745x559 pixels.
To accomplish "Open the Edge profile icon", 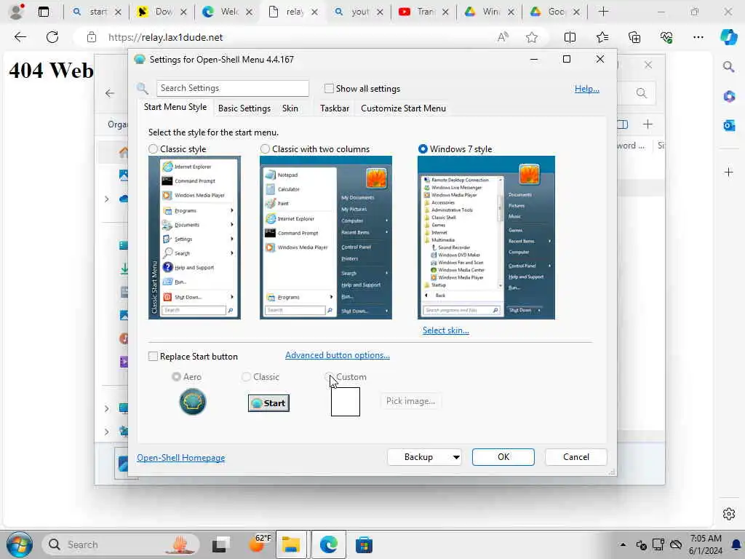I will (16, 12).
